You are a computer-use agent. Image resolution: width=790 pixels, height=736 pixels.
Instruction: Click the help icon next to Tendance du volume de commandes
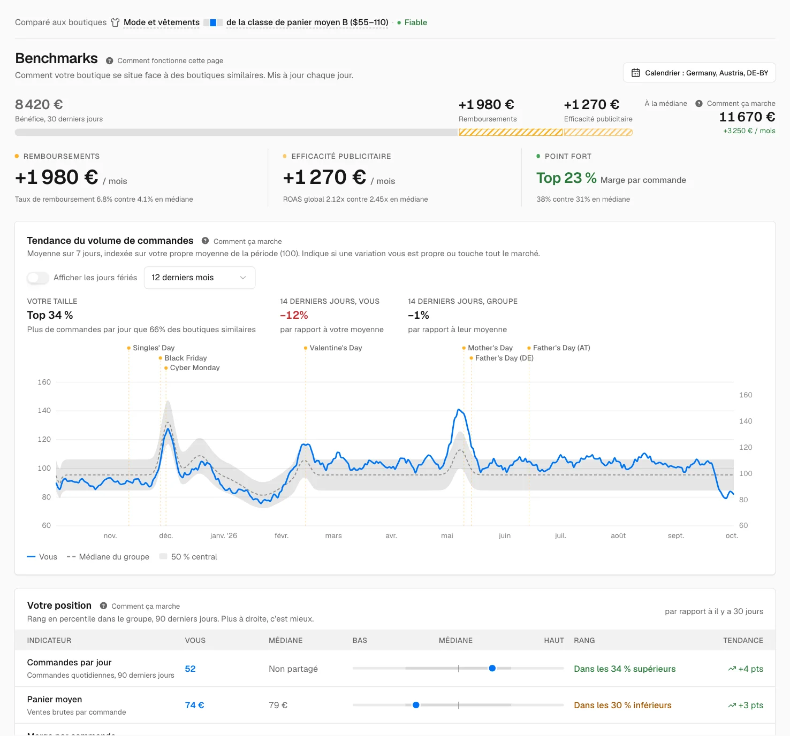[205, 241]
